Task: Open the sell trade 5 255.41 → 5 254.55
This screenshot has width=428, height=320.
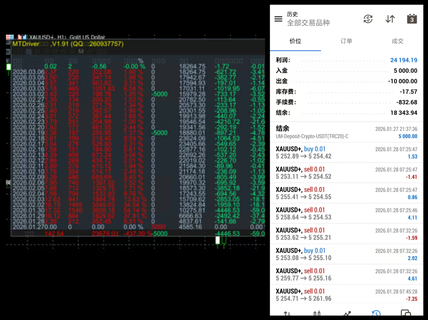Action: (346, 193)
